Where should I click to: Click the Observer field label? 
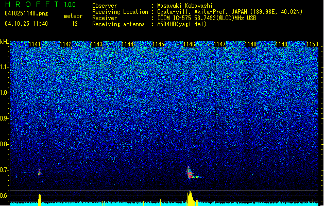pos(105,6)
